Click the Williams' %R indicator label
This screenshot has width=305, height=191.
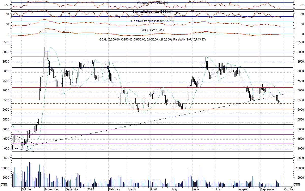coord(152,3)
